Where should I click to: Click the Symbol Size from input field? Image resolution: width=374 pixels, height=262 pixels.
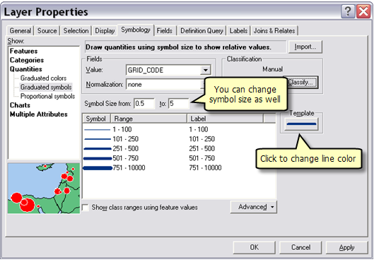pyautogui.click(x=144, y=104)
